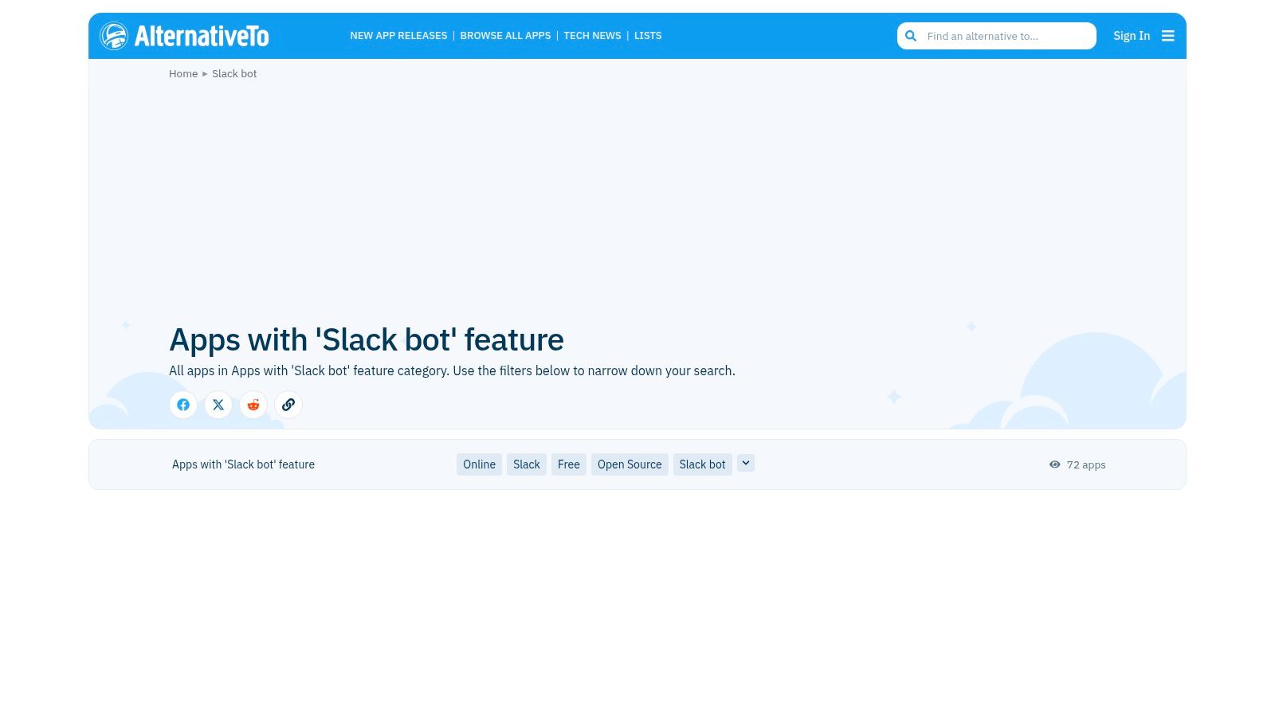1275x717 pixels.
Task: Go to Tech News
Action: 592,36
